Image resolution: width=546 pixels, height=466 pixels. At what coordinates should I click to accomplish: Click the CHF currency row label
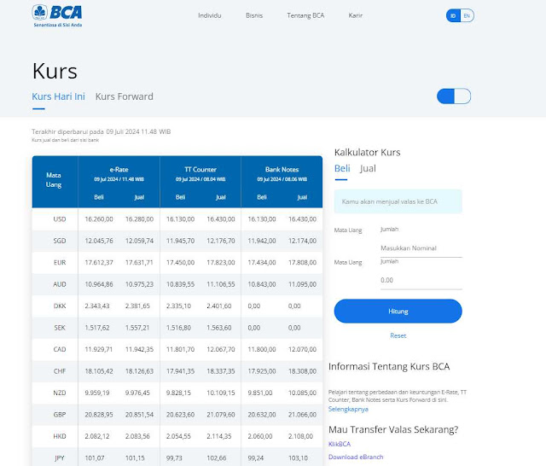click(60, 371)
